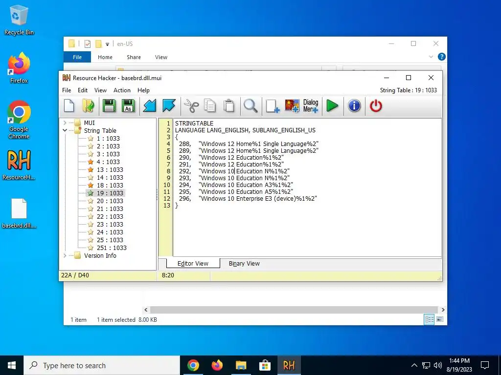Open View tab in Explorer window
This screenshot has height=375, width=501.
(161, 57)
